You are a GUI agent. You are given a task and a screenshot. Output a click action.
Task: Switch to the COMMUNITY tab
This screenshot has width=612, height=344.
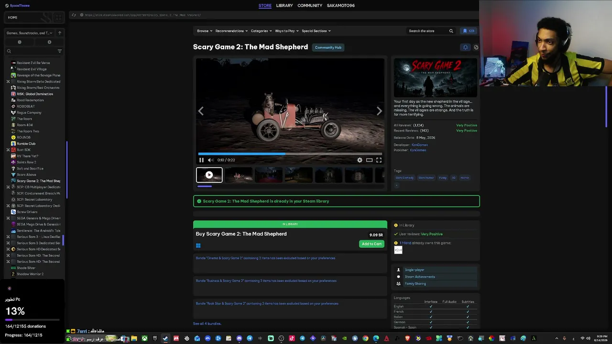click(310, 6)
